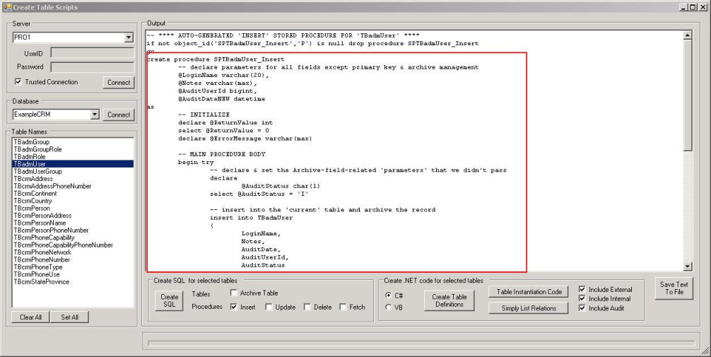Click the Simply List Relations button

pyautogui.click(x=529, y=308)
